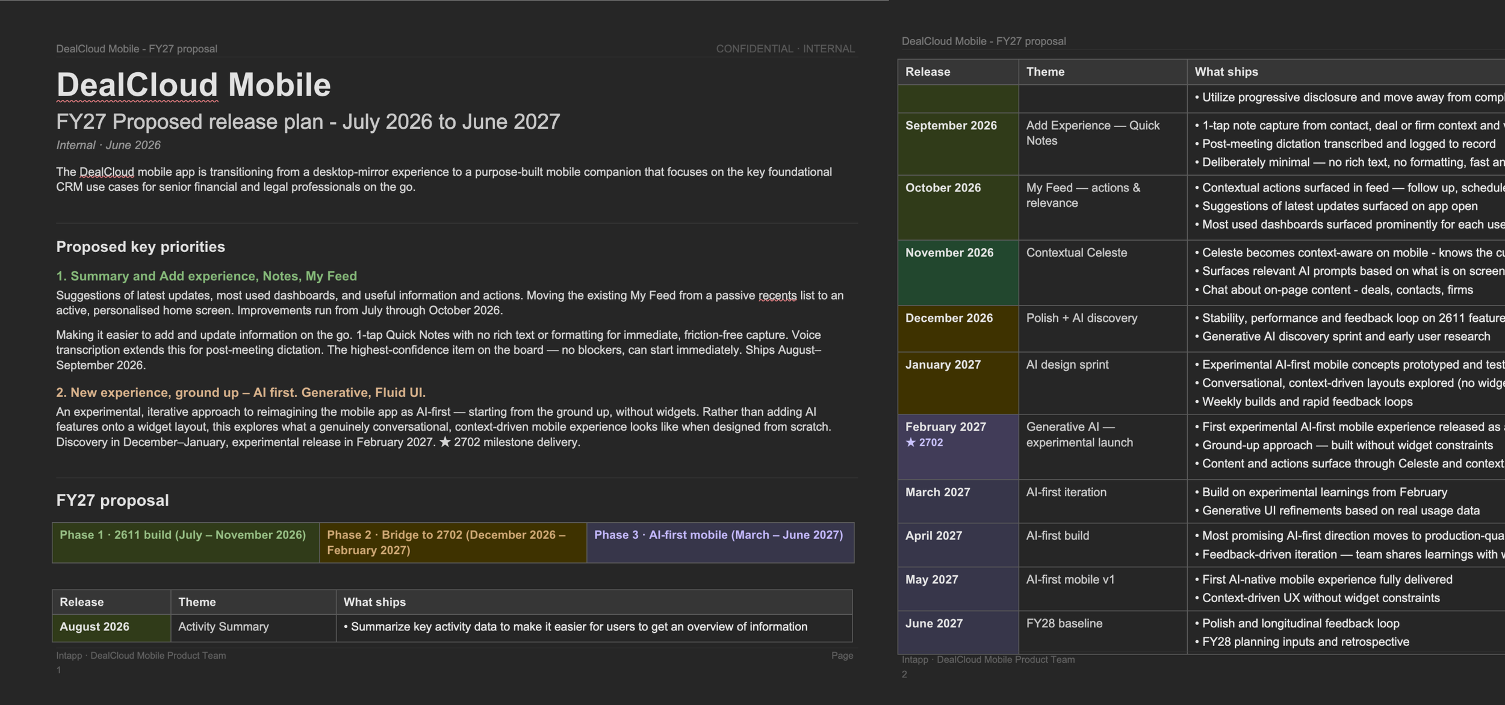
Task: Click the star 2702 milestone marker
Action: pyautogui.click(x=924, y=443)
